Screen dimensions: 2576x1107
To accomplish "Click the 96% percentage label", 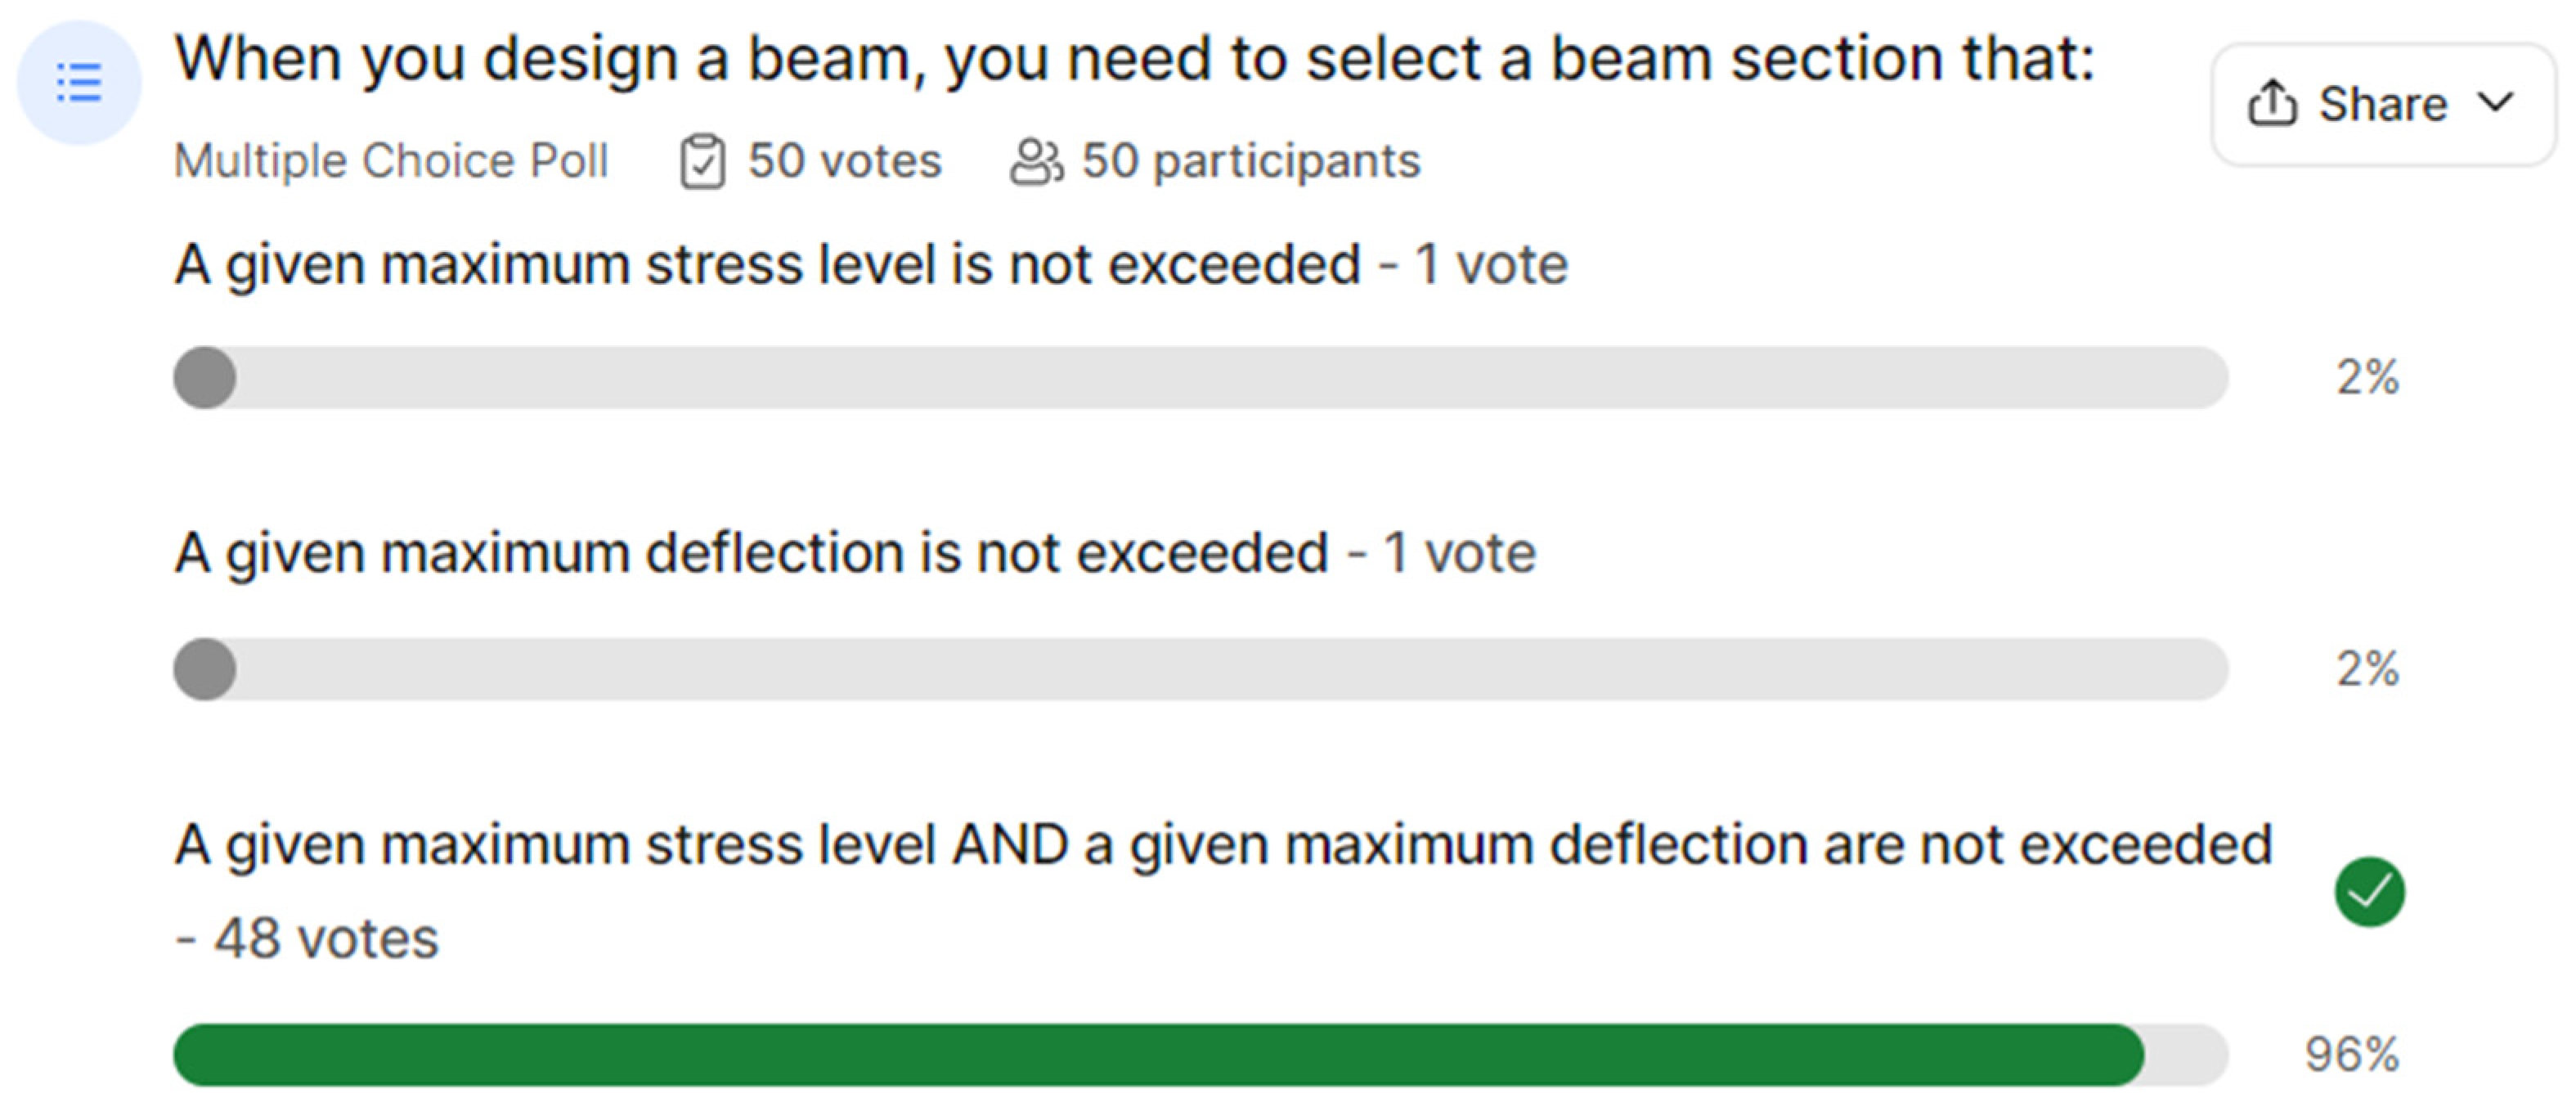I will pyautogui.click(x=2351, y=1055).
